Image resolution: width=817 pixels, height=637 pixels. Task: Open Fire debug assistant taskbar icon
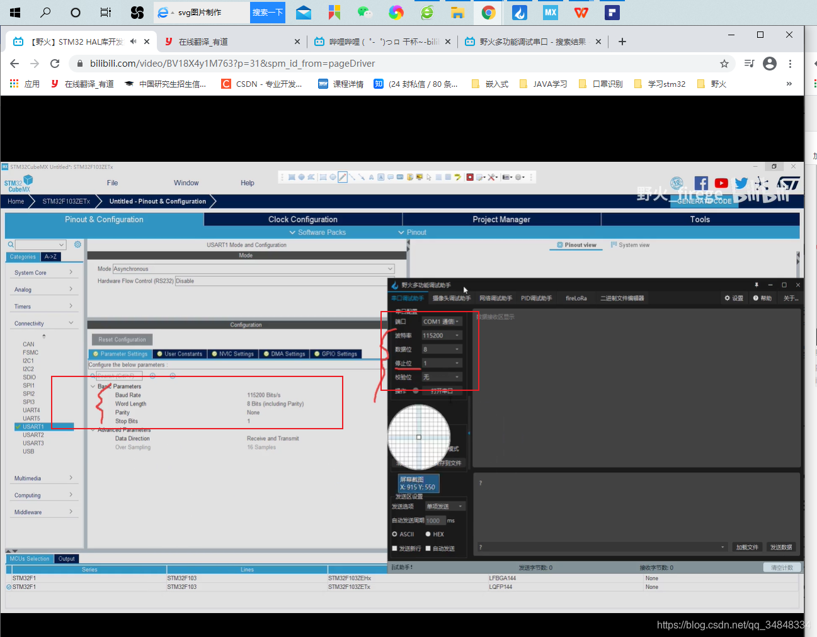pos(520,12)
